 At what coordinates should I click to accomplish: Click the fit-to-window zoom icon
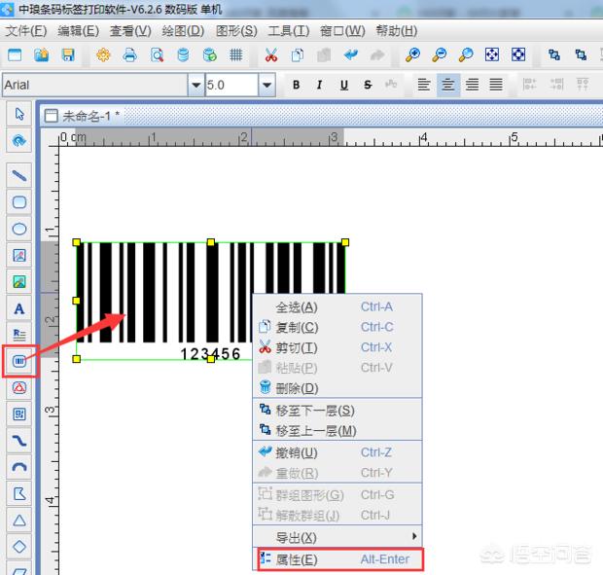492,55
